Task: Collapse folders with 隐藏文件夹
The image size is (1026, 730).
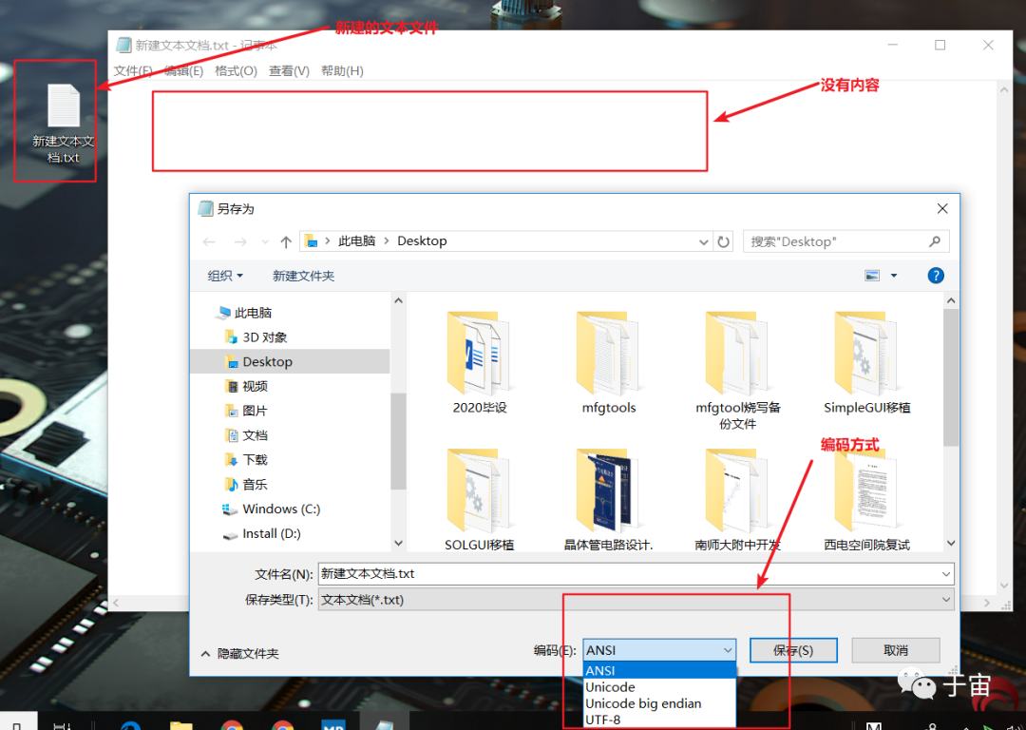Action: coord(240,653)
